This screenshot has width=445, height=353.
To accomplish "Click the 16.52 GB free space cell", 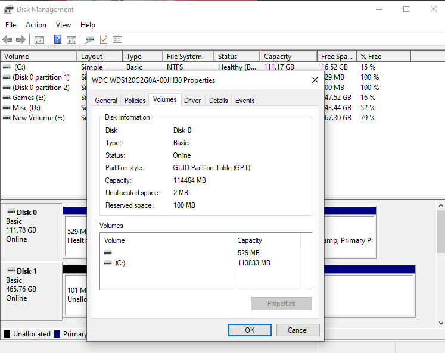I will 334,67.
